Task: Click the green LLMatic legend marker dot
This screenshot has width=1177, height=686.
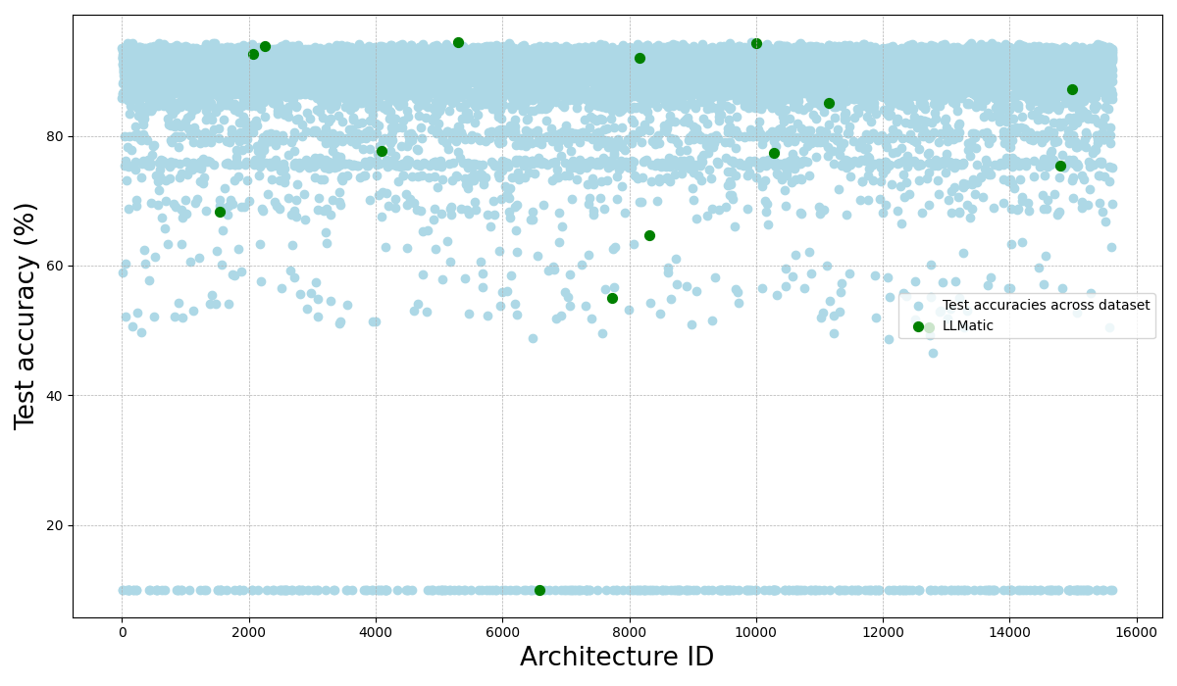Action: click(x=918, y=326)
